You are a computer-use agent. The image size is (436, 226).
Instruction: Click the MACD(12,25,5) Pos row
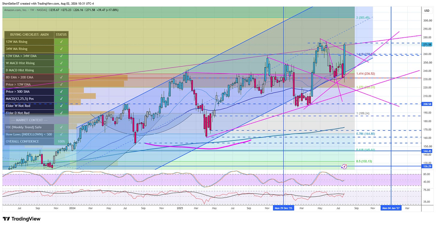point(36,99)
